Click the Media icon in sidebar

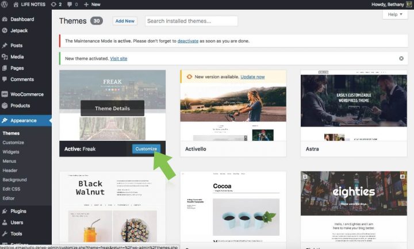(x=5, y=57)
